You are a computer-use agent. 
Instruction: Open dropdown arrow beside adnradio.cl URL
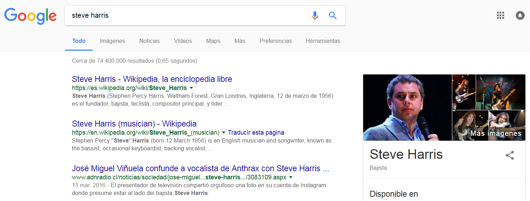point(291,177)
